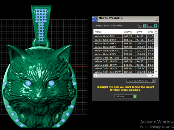Select the Yellow Gold:18KY R... row
The height and width of the screenshot is (130, 174).
coord(124,51)
